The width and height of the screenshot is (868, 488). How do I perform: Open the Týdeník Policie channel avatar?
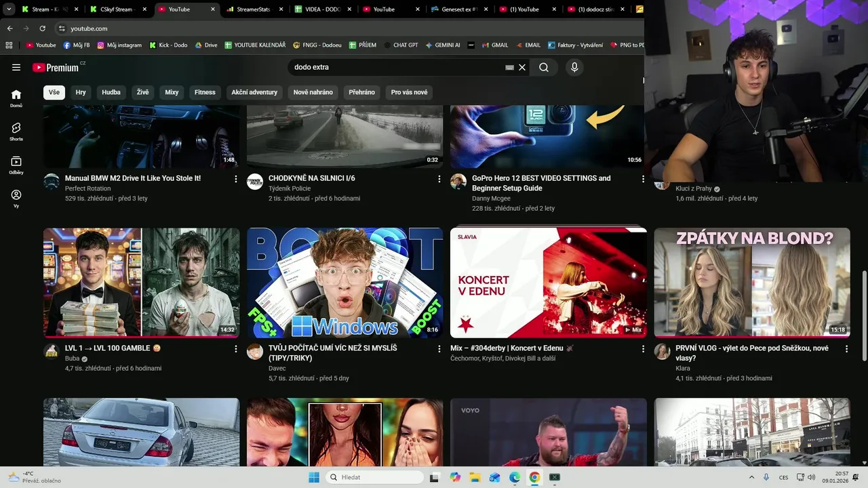(x=255, y=181)
